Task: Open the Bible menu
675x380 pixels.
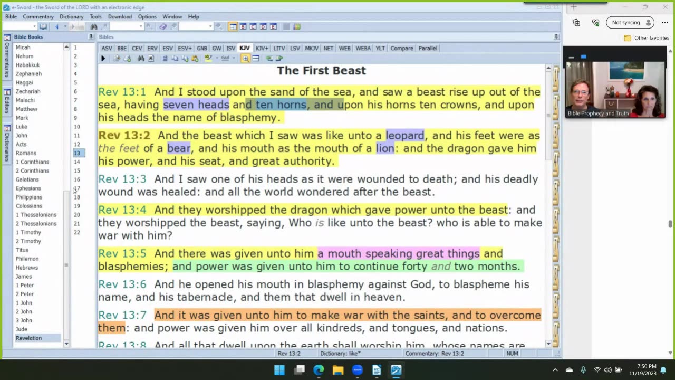Action: coord(11,17)
